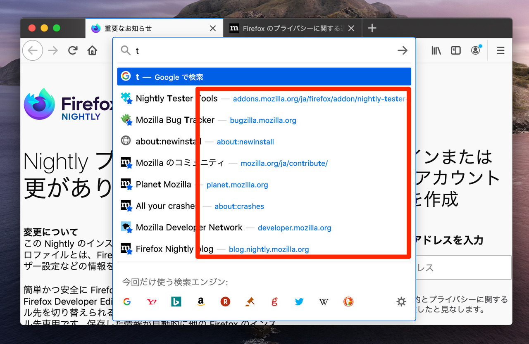Screen dimensions: 529x344
Task: Click the go arrow in URL bar
Action: coord(402,50)
